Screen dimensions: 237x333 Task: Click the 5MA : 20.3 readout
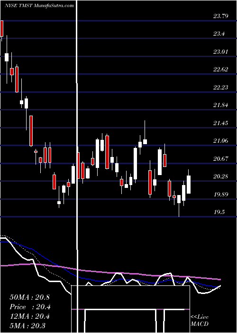click(x=27, y=325)
